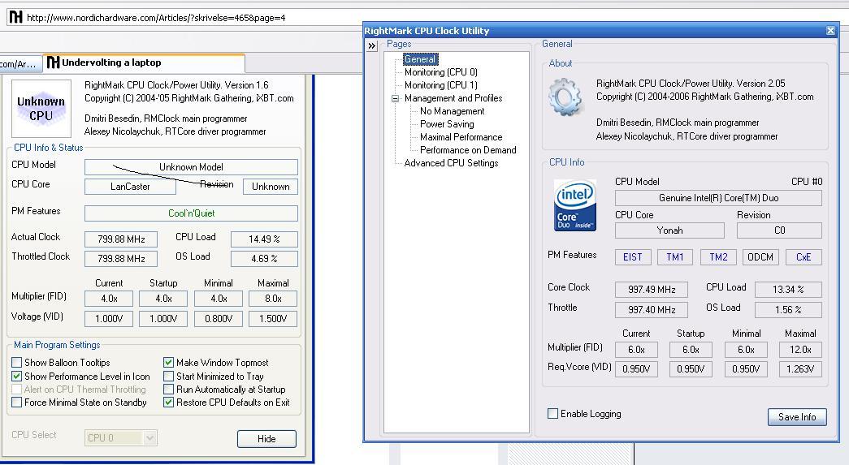Screen dimensions: 849x465
Task: Uncheck Make Window Topmost option
Action: (168, 362)
